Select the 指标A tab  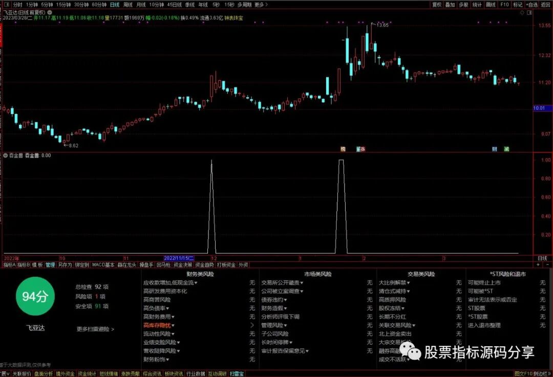[10, 264]
